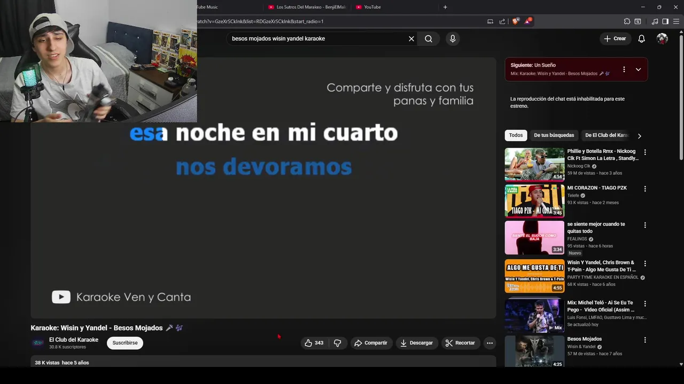Open options for Mix Michel Teló
The width and height of the screenshot is (684, 384).
(x=645, y=303)
